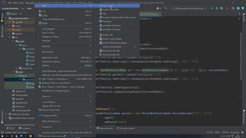Image resolution: width=246 pixels, height=138 pixels.
Task: Click Cut in the context menu
Action: click(65, 11)
